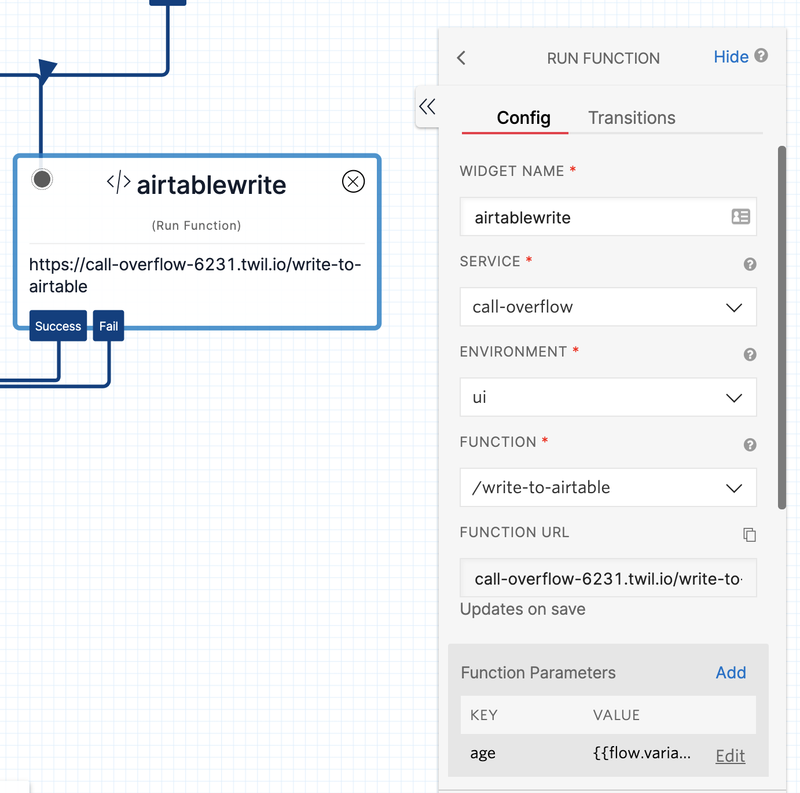This screenshot has width=800, height=793.
Task: Click the contact card icon in Widget Name field
Action: coord(740,216)
